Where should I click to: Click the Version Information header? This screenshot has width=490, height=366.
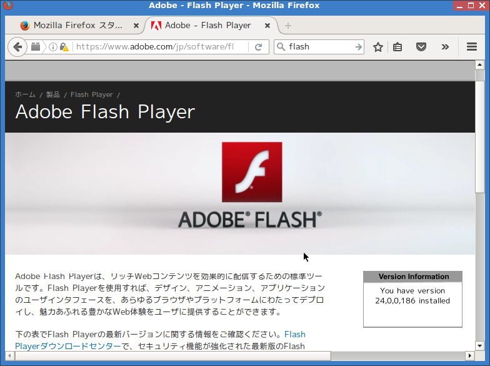(412, 277)
